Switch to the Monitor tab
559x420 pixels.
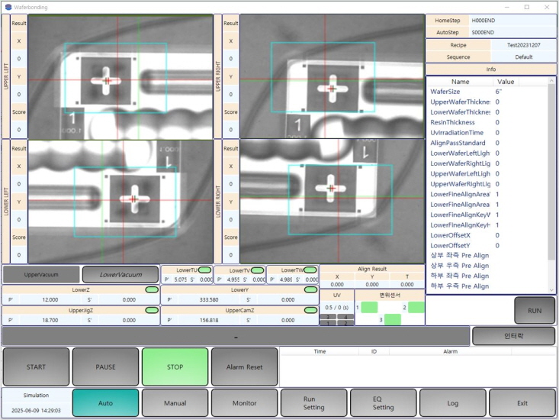coord(244,402)
